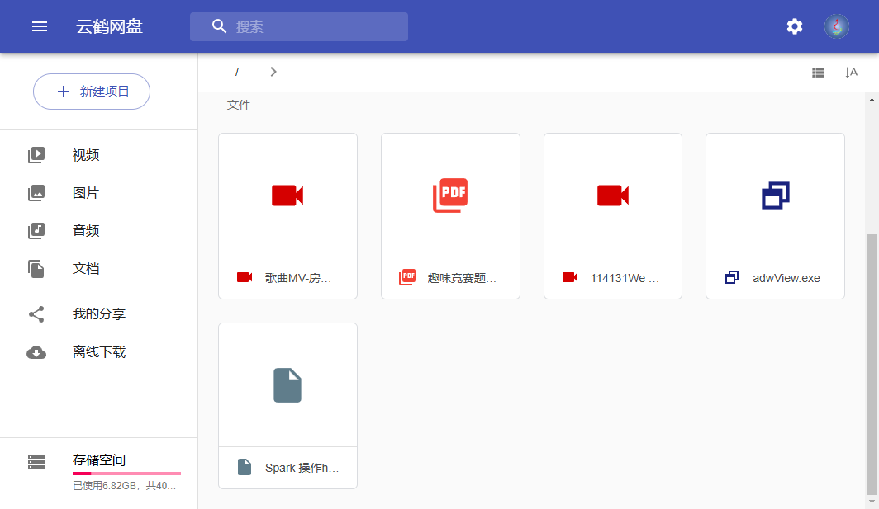Click the 新建项目 button

pos(92,92)
